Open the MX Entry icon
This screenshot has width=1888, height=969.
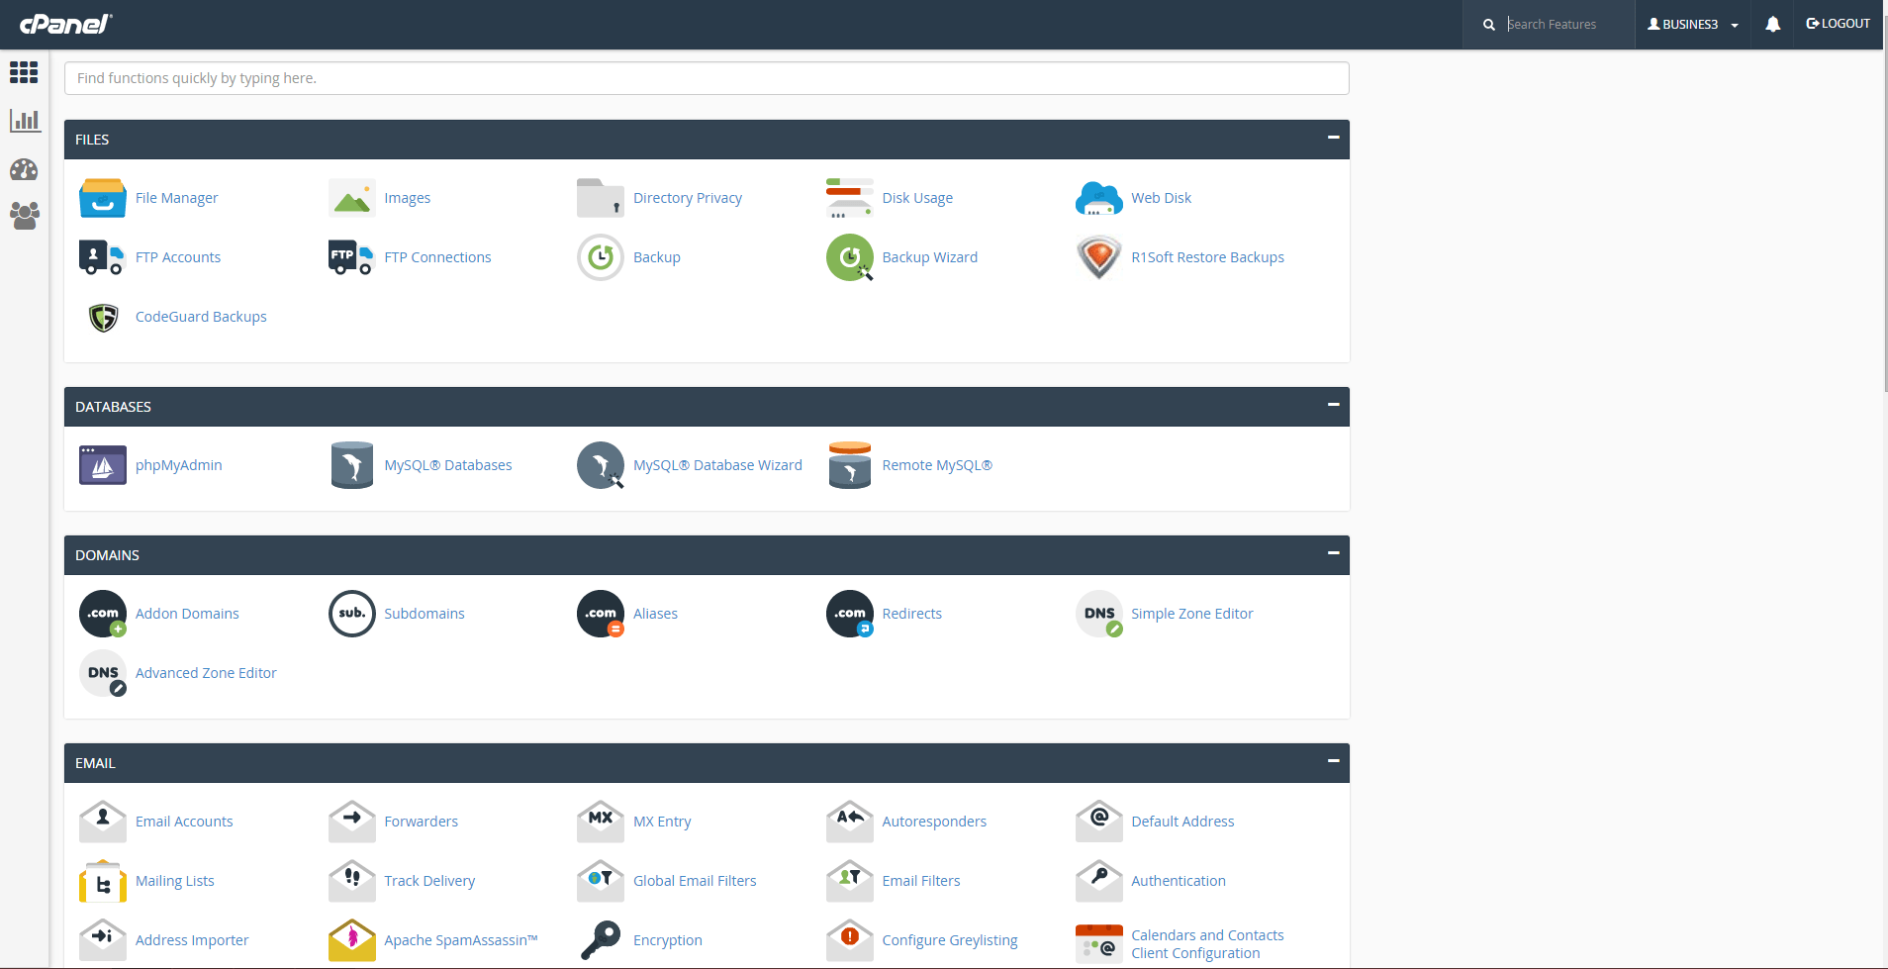click(601, 822)
